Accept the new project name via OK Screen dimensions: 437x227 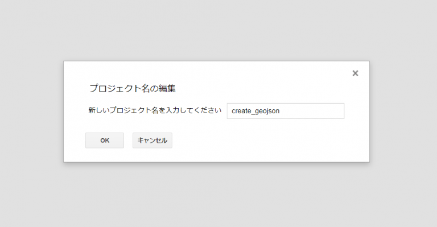[105, 141]
